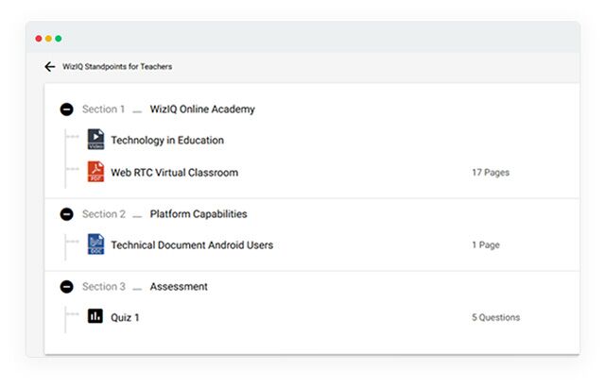605x387 pixels.
Task: Click the red window close dot
Action: (39, 39)
